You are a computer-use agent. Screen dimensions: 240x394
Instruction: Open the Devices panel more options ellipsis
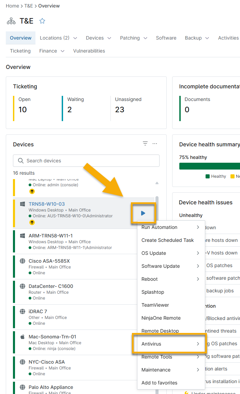[155, 144]
